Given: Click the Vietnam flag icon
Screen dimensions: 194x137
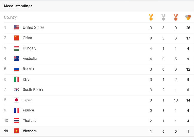Looking at the screenshot, I should pos(16,131).
